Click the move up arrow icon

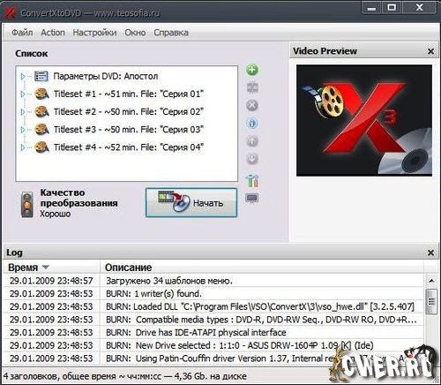click(x=252, y=141)
